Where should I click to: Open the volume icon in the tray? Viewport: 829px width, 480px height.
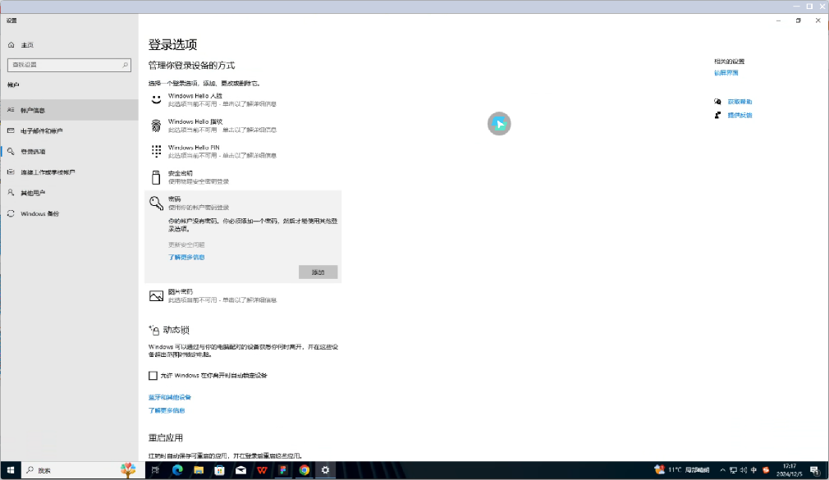point(744,470)
